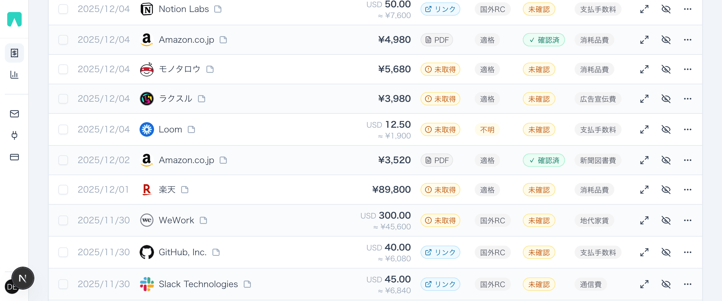
Task: Open more options for WeWork row
Action: click(688, 220)
